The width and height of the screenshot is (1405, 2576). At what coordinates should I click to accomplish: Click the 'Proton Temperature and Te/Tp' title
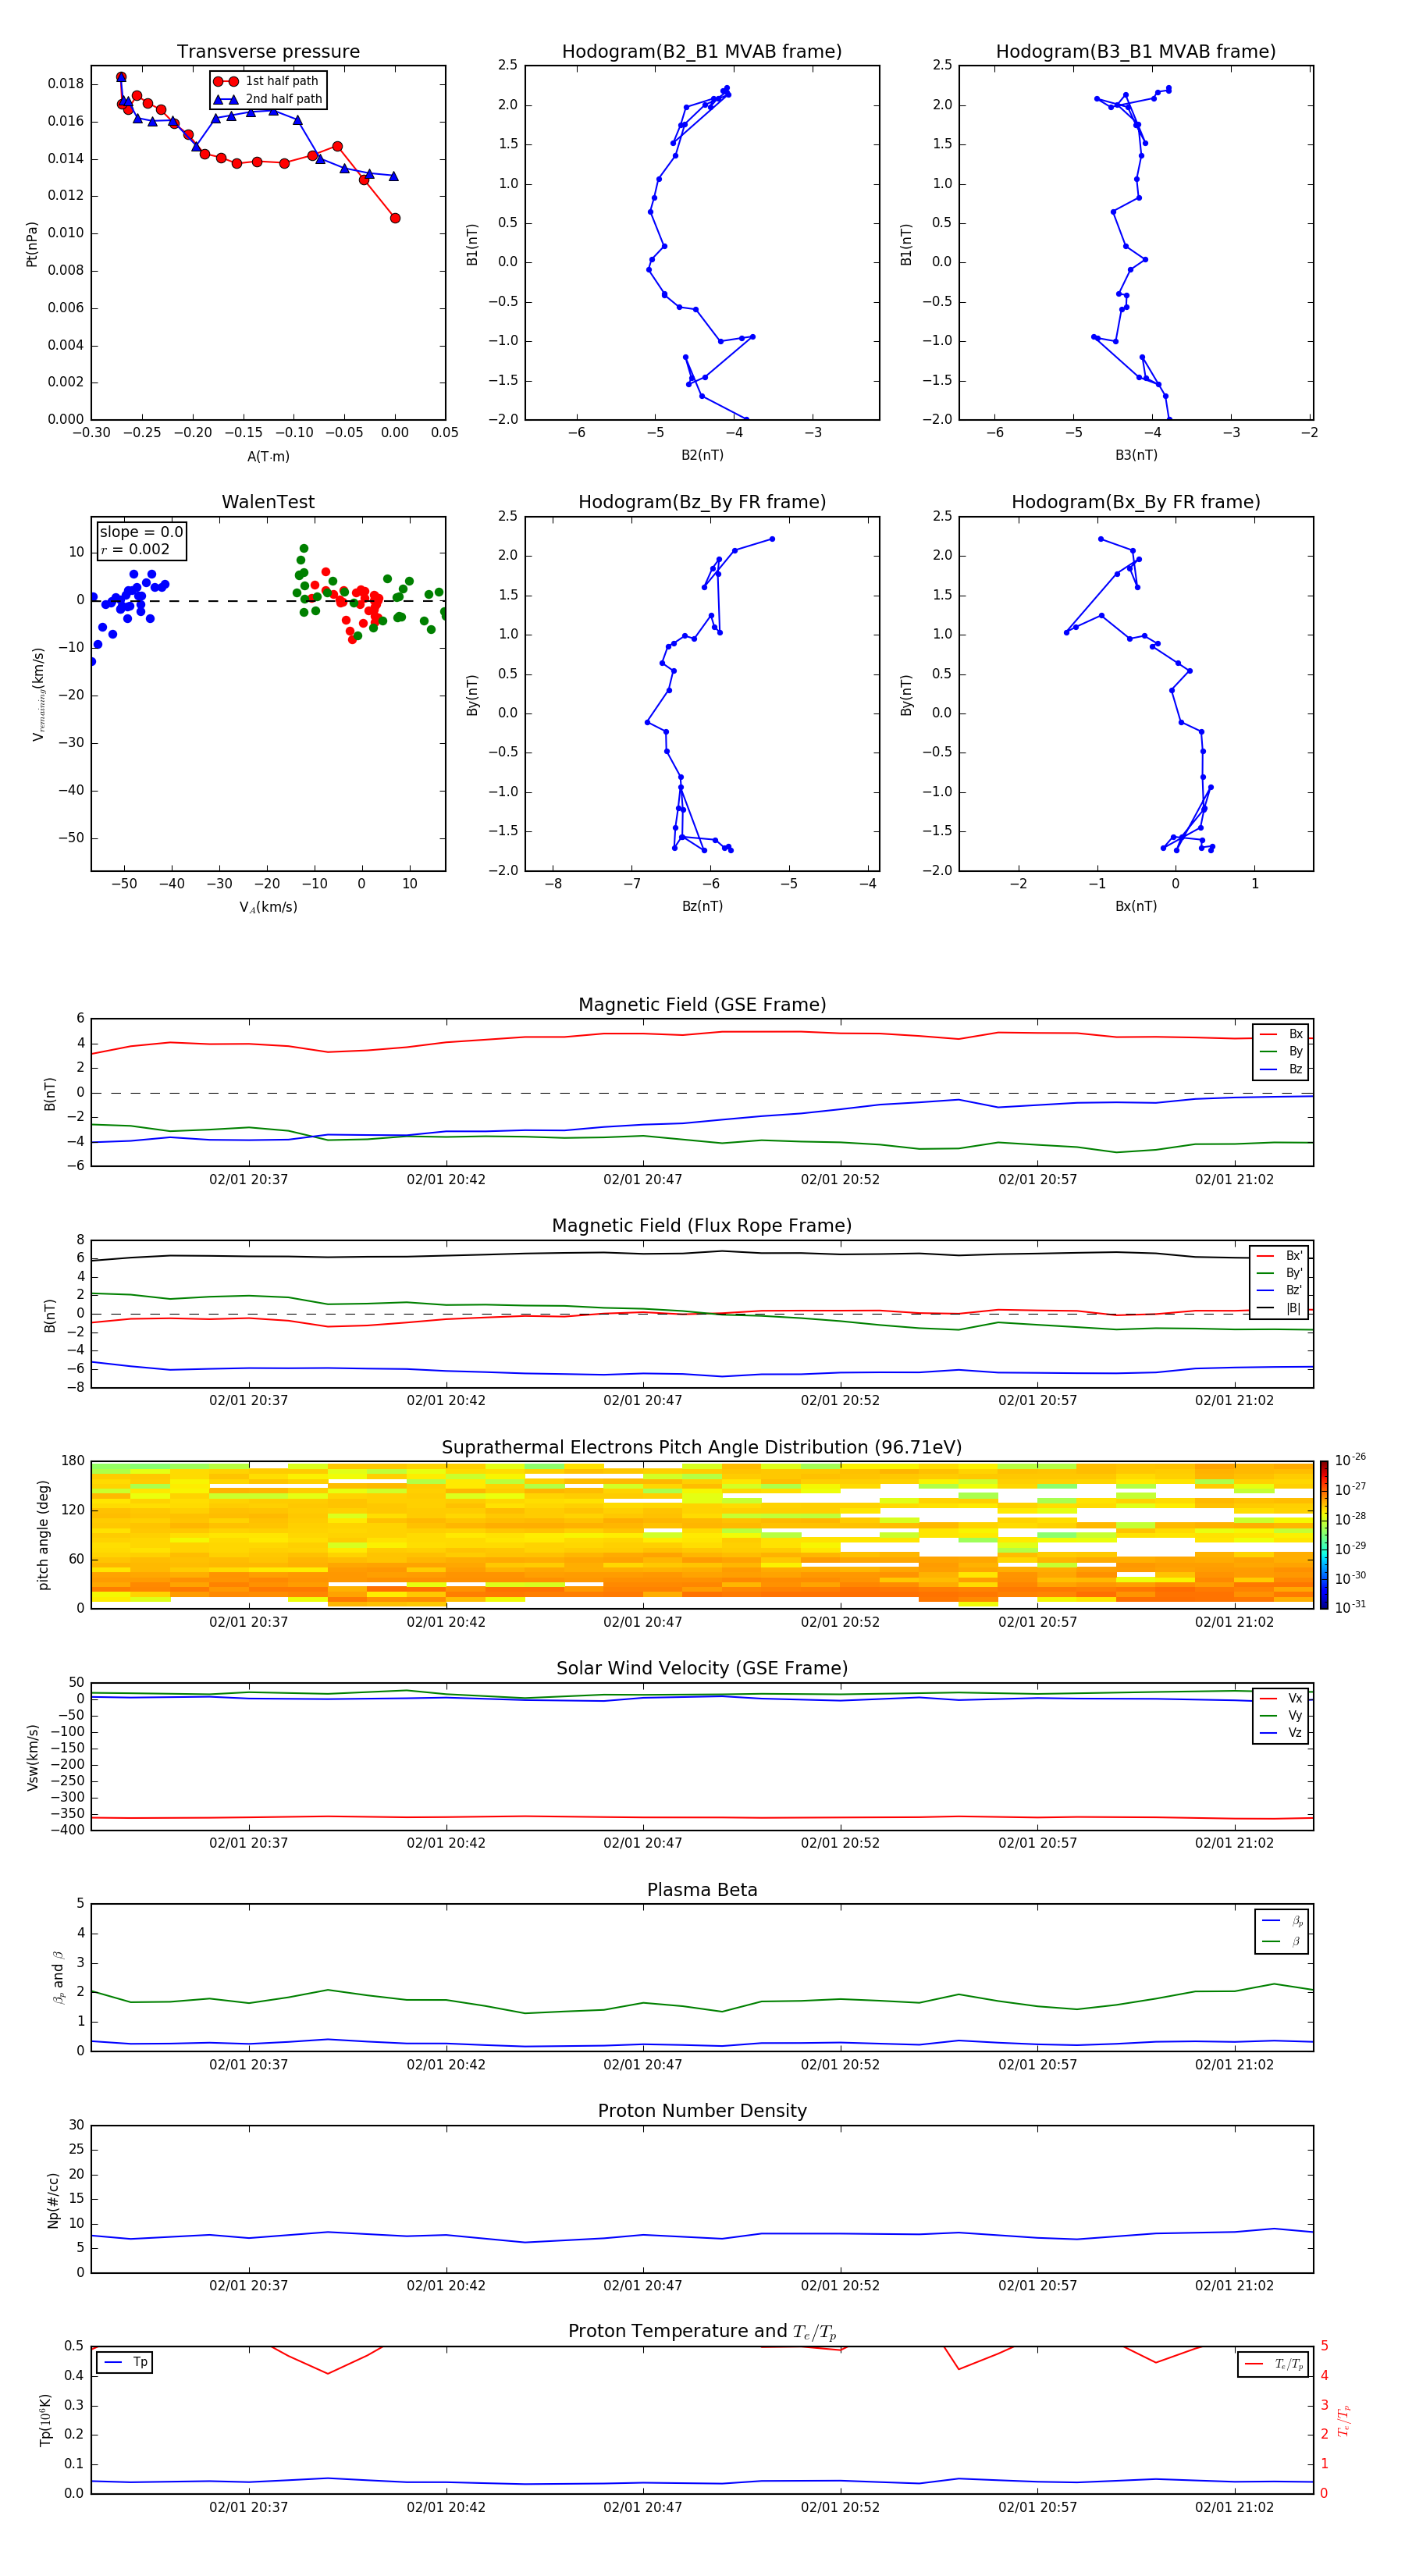point(702,2332)
